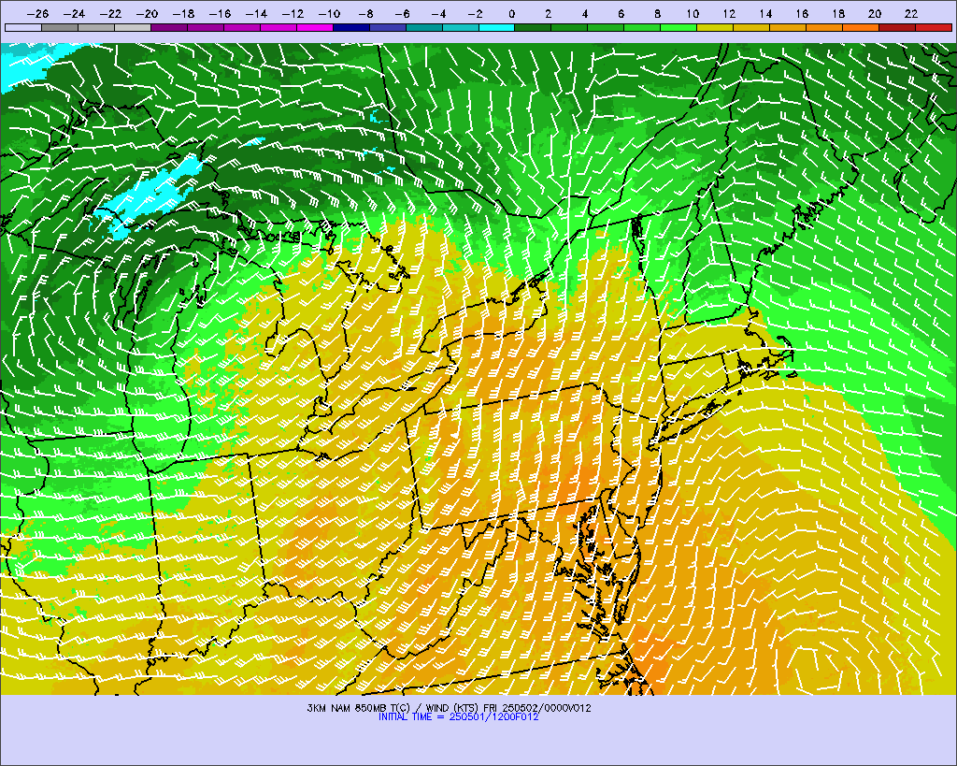The image size is (957, 766).
Task: Click the -26 legend label
Action: tap(37, 14)
